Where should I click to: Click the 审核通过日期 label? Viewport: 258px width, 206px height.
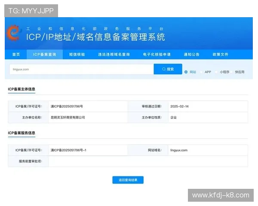(x=152, y=106)
